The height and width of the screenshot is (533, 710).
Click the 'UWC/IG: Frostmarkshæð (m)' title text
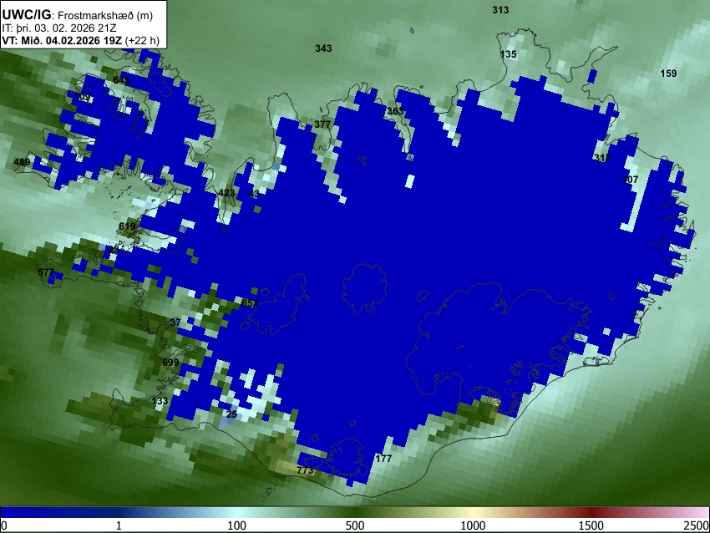pyautogui.click(x=78, y=15)
